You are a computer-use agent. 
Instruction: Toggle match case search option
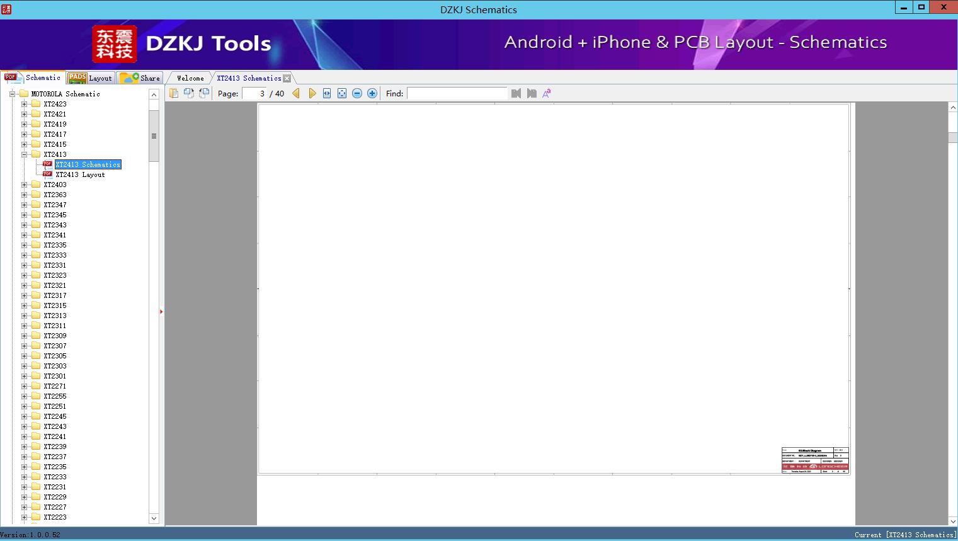(x=547, y=93)
